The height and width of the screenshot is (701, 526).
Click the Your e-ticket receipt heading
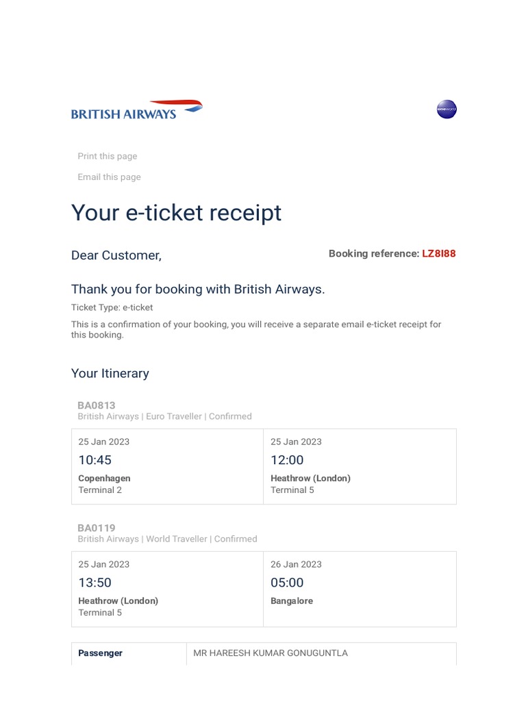pos(176,213)
